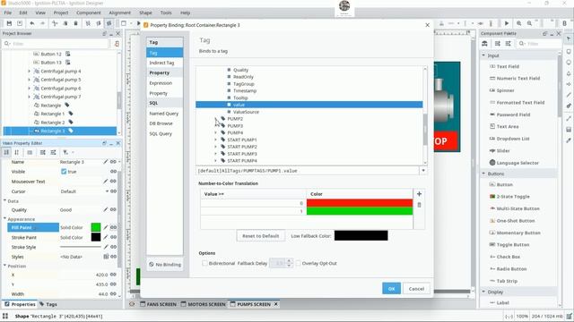Screen dimensions: 574x322
Task: Open the tag path dropdown arrow
Action: pyautogui.click(x=423, y=171)
